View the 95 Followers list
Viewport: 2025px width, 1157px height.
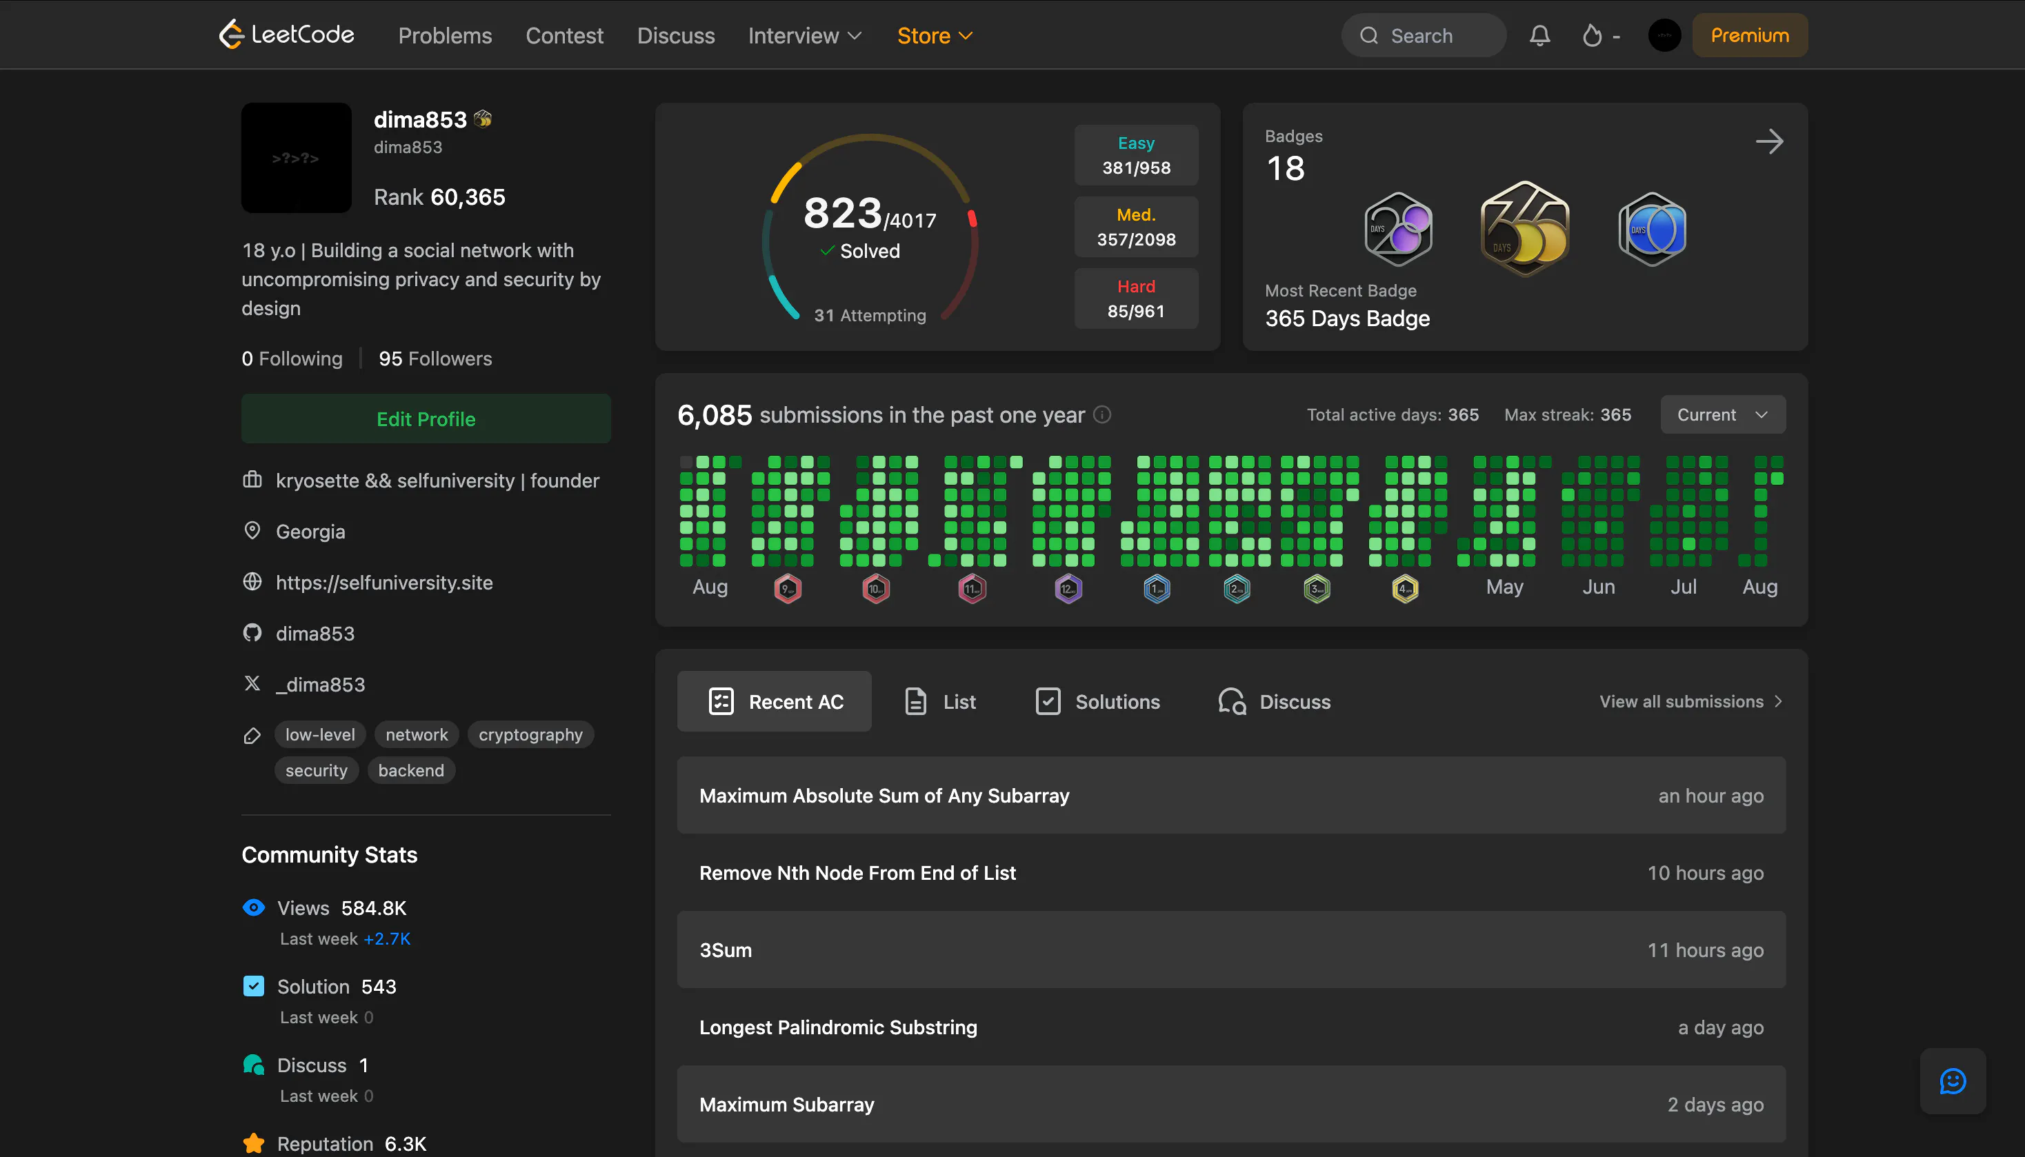click(x=435, y=359)
